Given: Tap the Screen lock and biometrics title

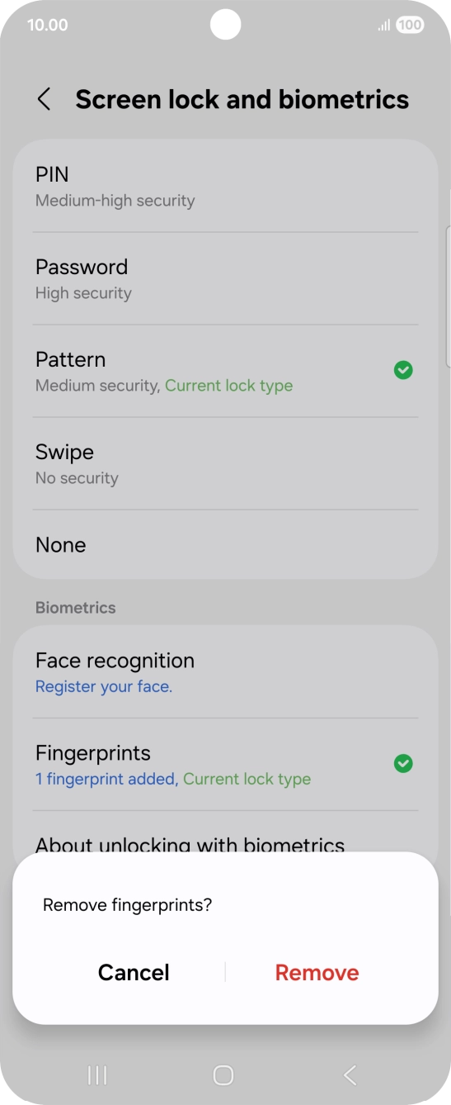Looking at the screenshot, I should (x=242, y=99).
